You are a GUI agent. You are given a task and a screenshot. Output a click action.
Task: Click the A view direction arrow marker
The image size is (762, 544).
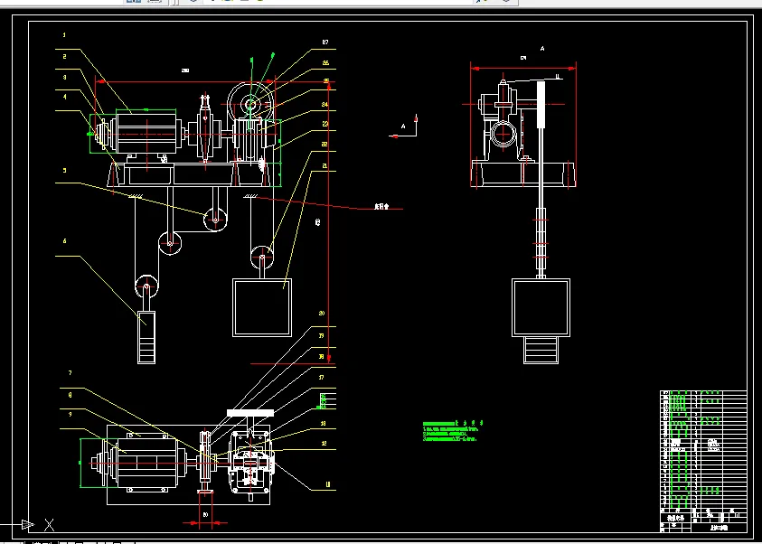403,127
